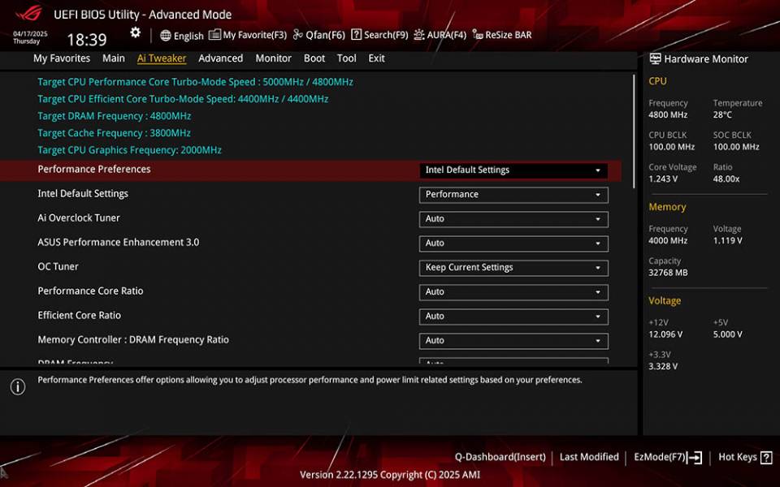780x487 pixels.
Task: Click the 04/17/2025 date display
Action: pyautogui.click(x=30, y=34)
